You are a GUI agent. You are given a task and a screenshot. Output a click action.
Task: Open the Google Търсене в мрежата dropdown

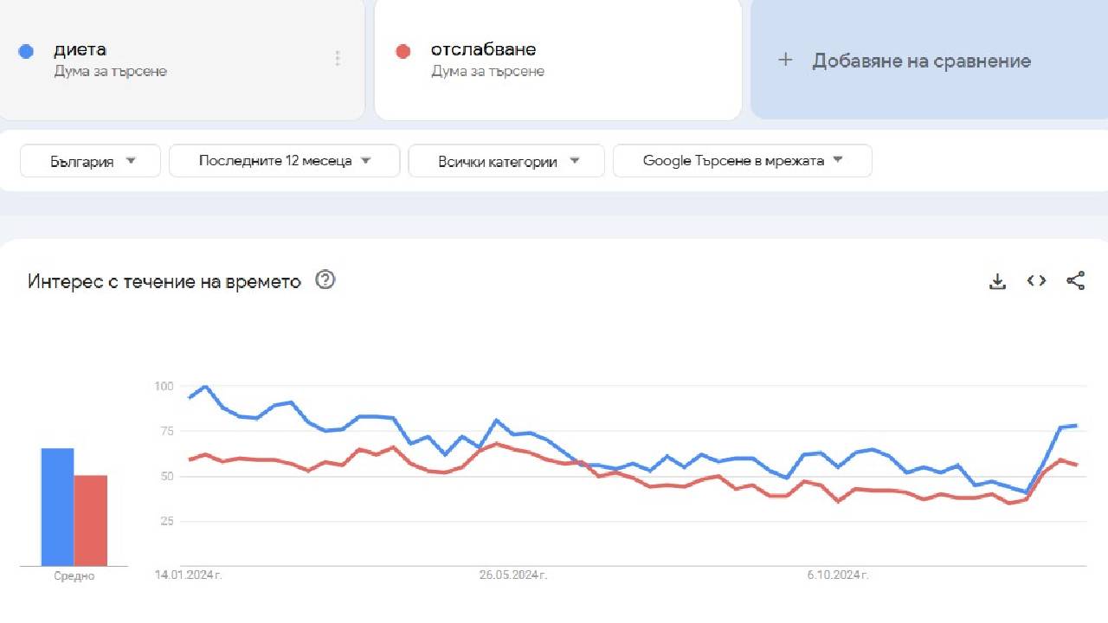741,160
